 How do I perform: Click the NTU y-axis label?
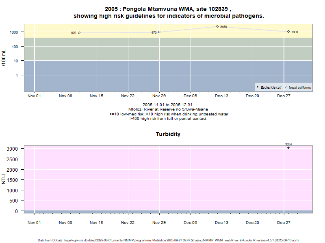click(x=4, y=179)
